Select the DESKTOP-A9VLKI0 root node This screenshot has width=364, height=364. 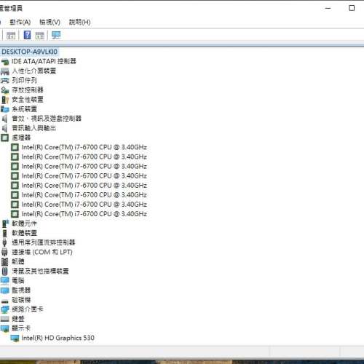point(29,52)
